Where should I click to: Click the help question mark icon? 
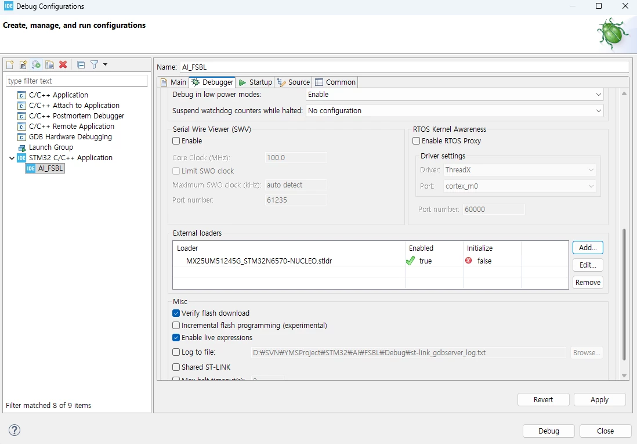15,430
